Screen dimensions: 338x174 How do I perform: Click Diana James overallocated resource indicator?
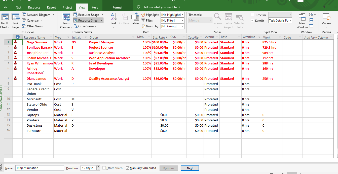[x=16, y=78]
